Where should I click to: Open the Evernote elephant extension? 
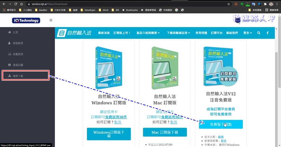pos(242,4)
